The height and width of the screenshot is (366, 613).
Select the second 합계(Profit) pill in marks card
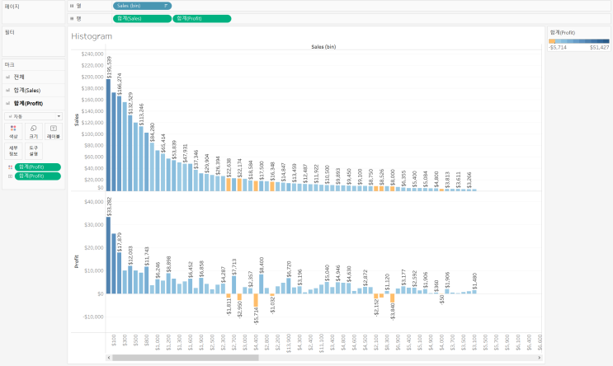coord(37,176)
